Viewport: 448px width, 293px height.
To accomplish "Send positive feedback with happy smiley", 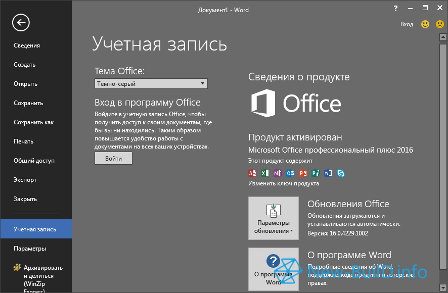I will (x=425, y=24).
